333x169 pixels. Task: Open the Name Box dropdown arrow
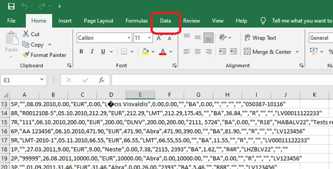pyautogui.click(x=42, y=80)
